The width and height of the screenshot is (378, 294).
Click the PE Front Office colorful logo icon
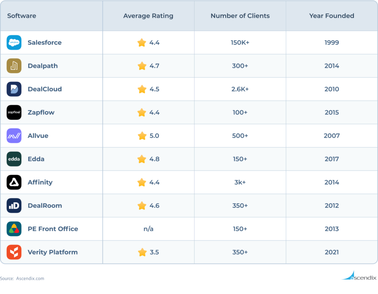pyautogui.click(x=14, y=229)
